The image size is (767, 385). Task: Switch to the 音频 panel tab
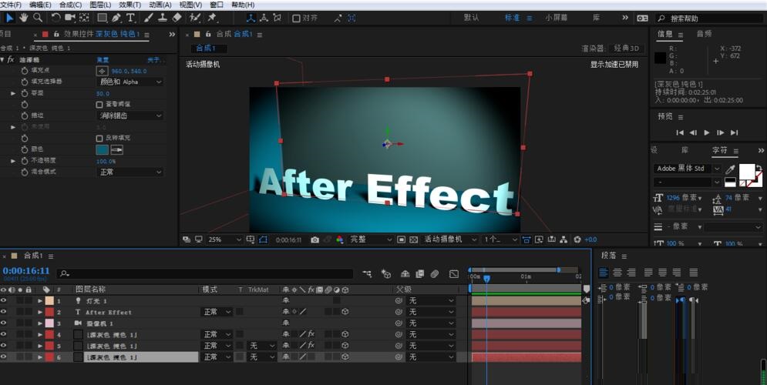704,34
